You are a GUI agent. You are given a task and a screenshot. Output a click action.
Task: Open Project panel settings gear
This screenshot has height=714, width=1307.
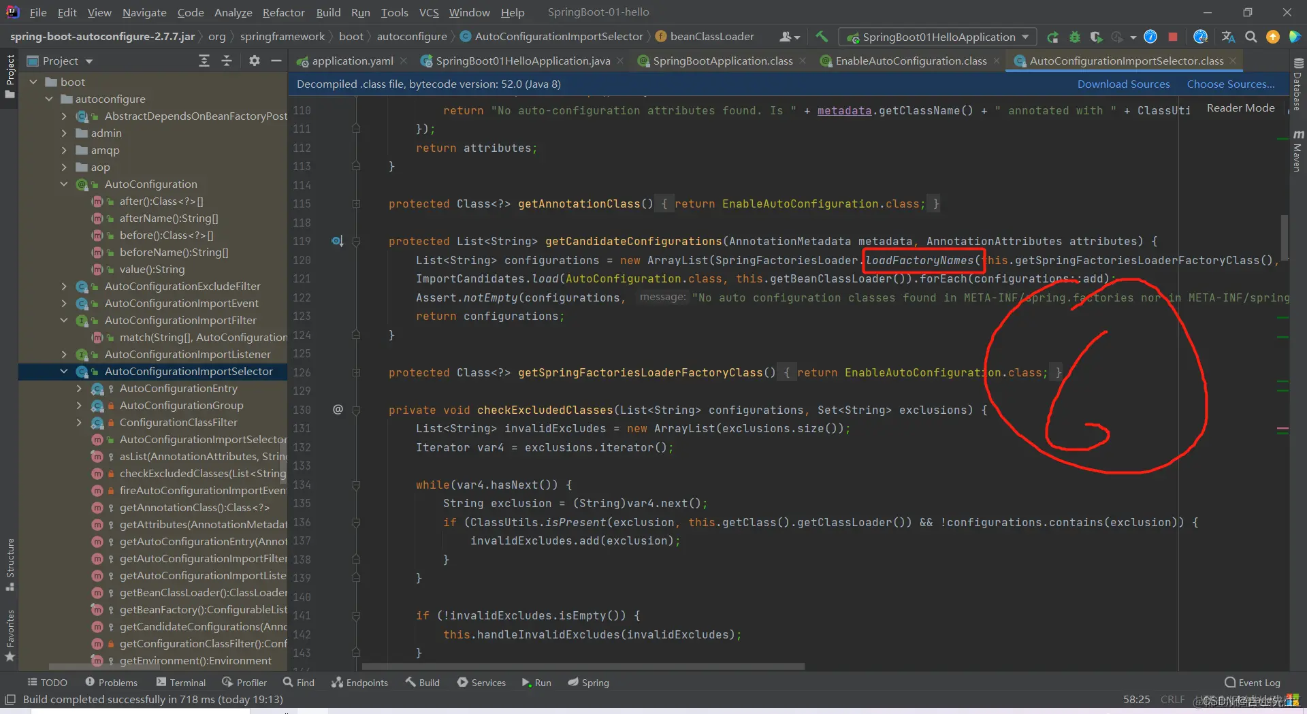click(x=254, y=61)
